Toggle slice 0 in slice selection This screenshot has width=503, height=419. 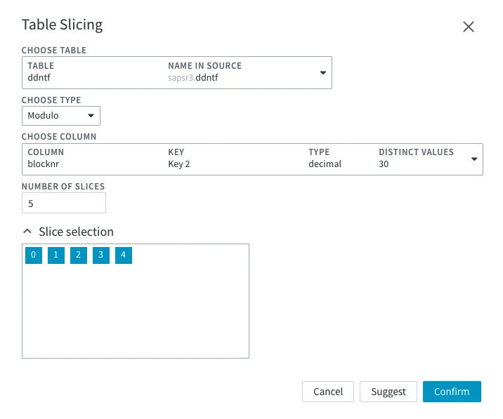tap(33, 255)
